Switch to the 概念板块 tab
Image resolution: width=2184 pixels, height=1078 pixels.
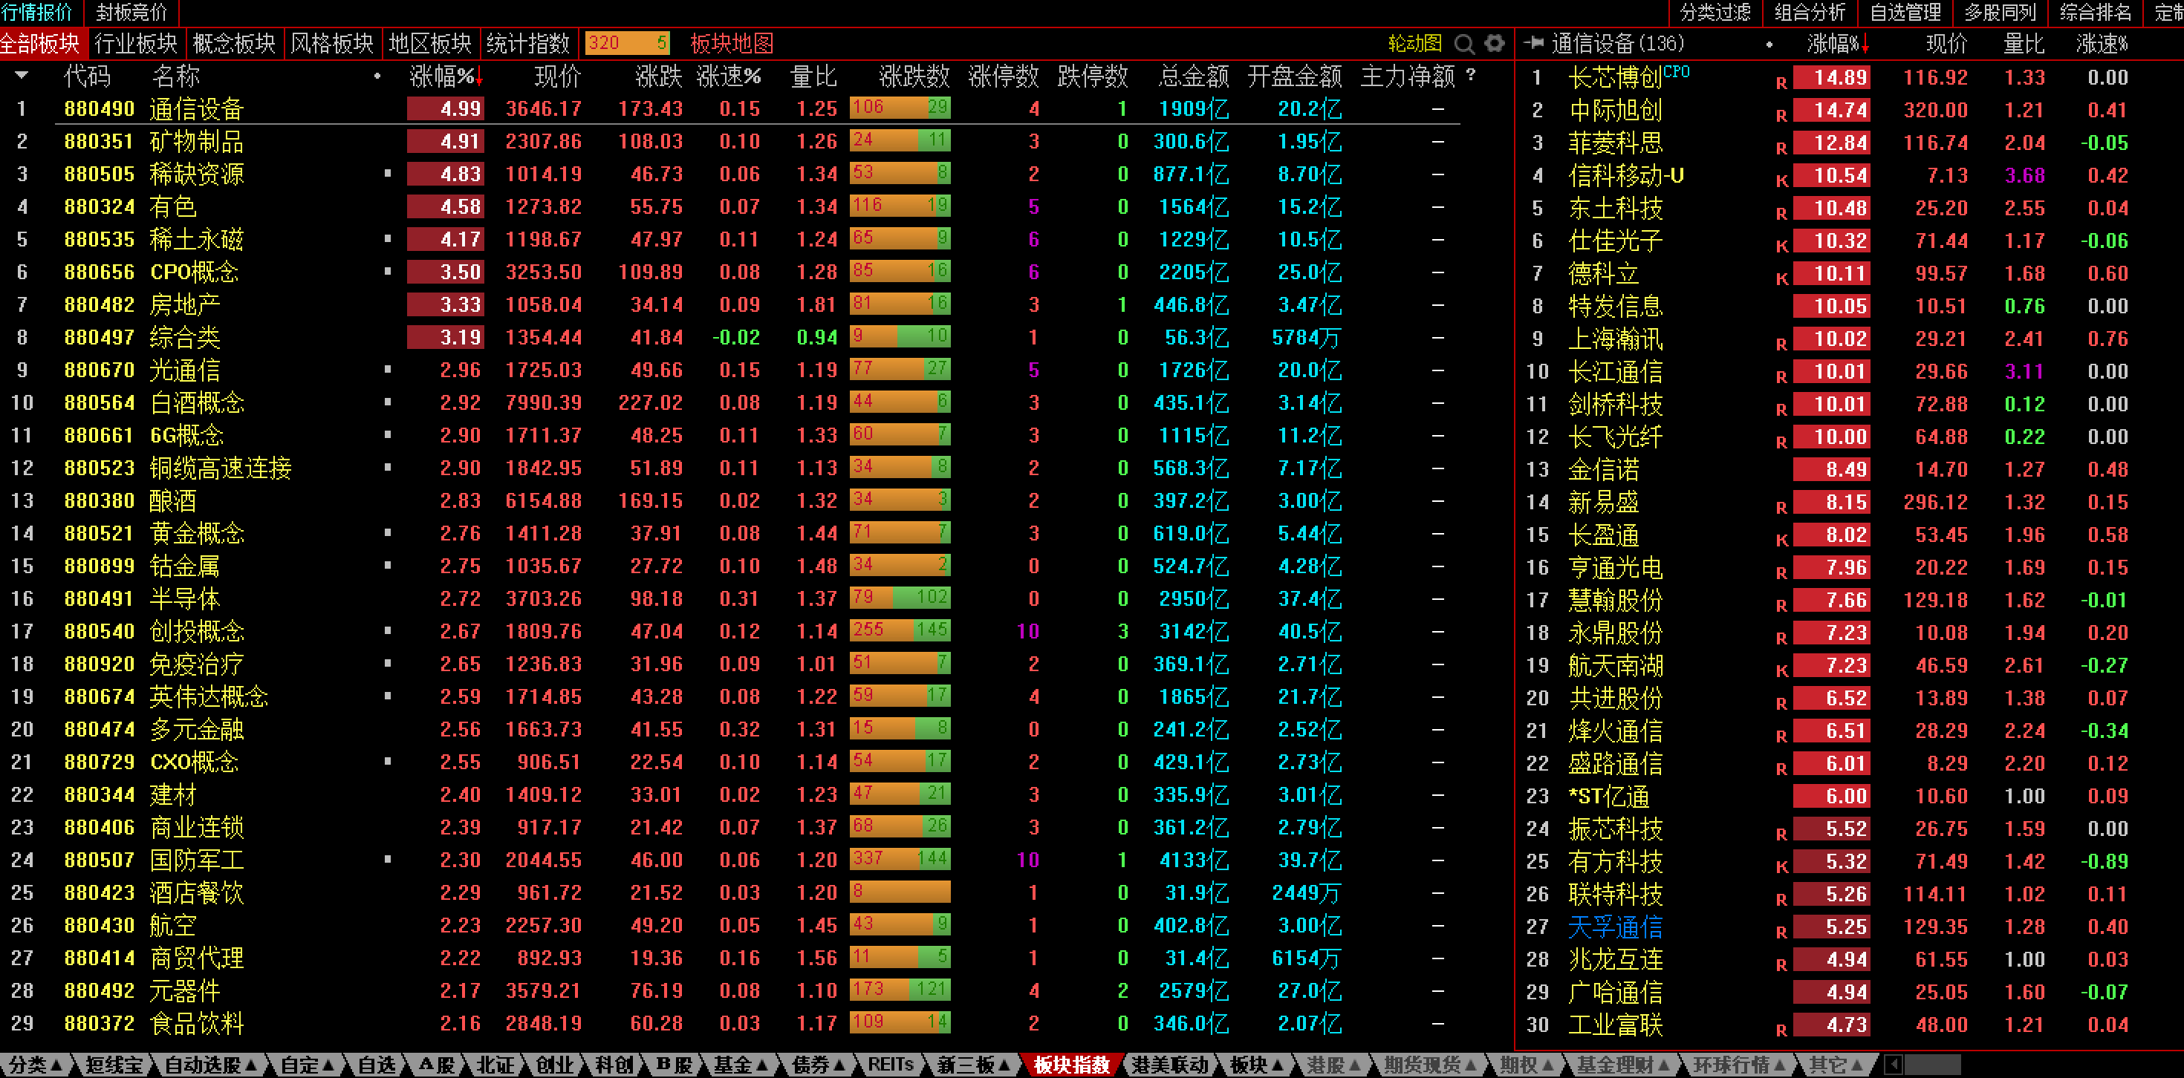233,43
